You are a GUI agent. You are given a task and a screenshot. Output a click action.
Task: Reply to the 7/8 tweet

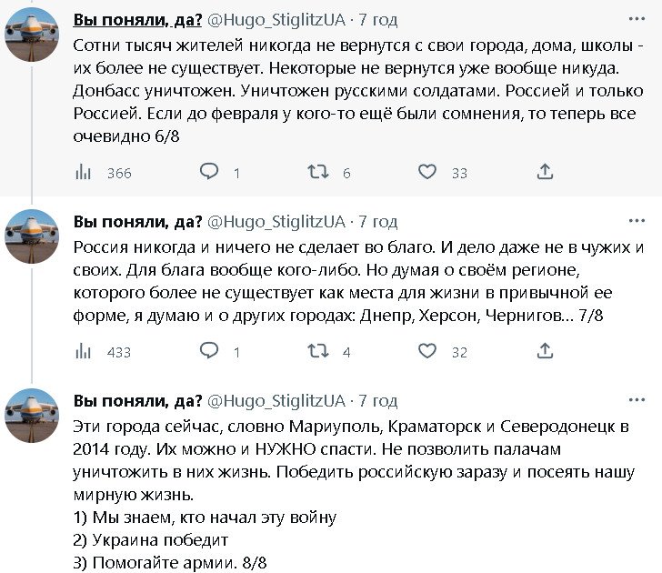(209, 351)
